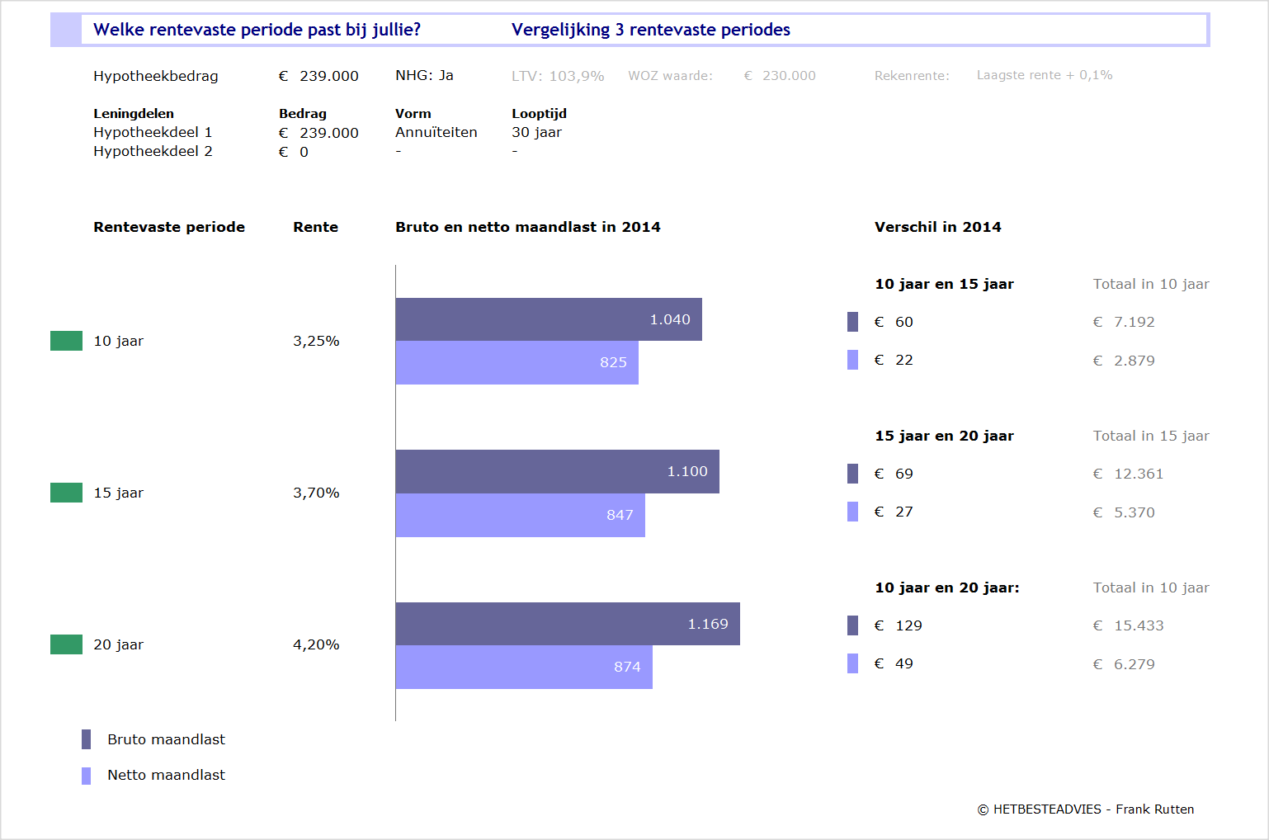Select the 1.100 bruto bar for 15 jaar

[557, 471]
